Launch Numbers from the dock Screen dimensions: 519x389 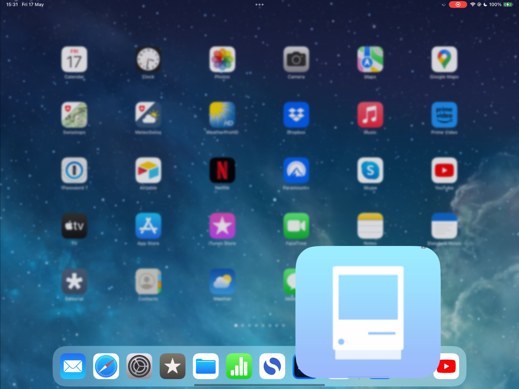(239, 366)
